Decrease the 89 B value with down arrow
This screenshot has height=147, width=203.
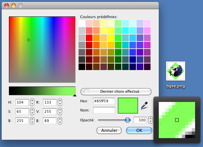(60, 122)
